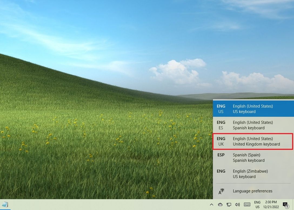The image size is (294, 210).
Task: Open the touch keyboard from the taskbar
Action: tap(247, 205)
